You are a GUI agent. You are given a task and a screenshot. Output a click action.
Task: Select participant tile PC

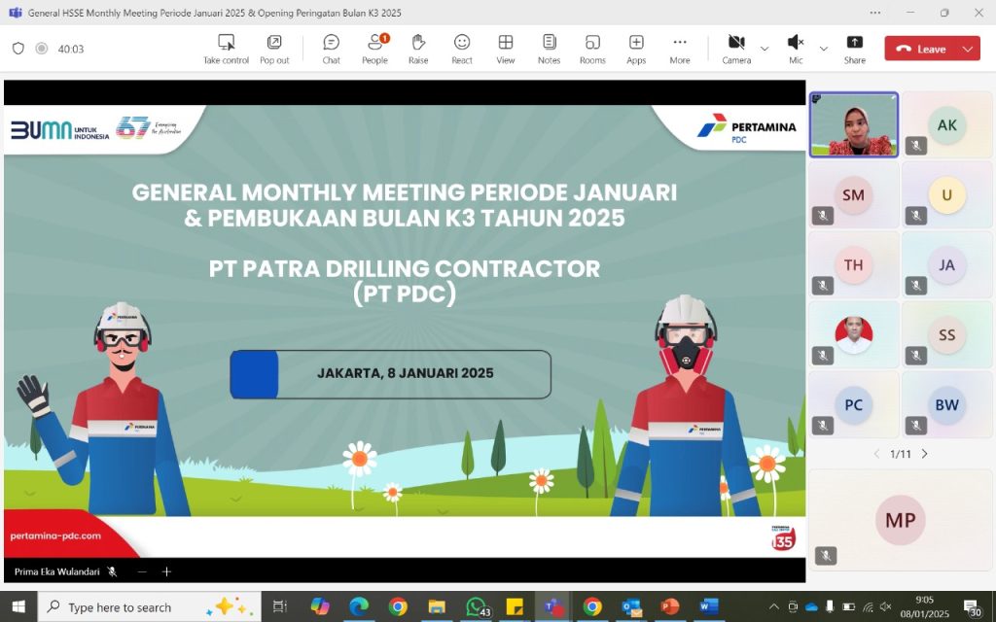click(x=854, y=404)
